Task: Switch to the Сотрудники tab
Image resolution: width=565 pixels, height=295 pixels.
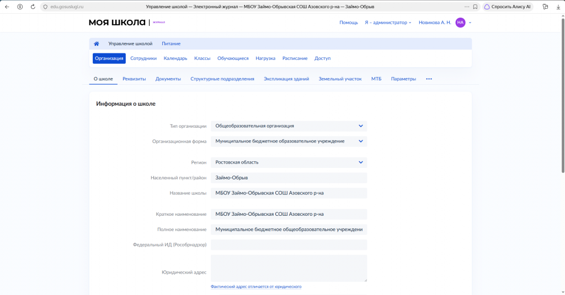Action: click(x=143, y=58)
